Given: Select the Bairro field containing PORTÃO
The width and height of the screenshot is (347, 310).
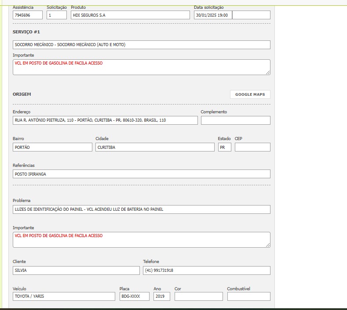Looking at the screenshot, I should (52, 147).
